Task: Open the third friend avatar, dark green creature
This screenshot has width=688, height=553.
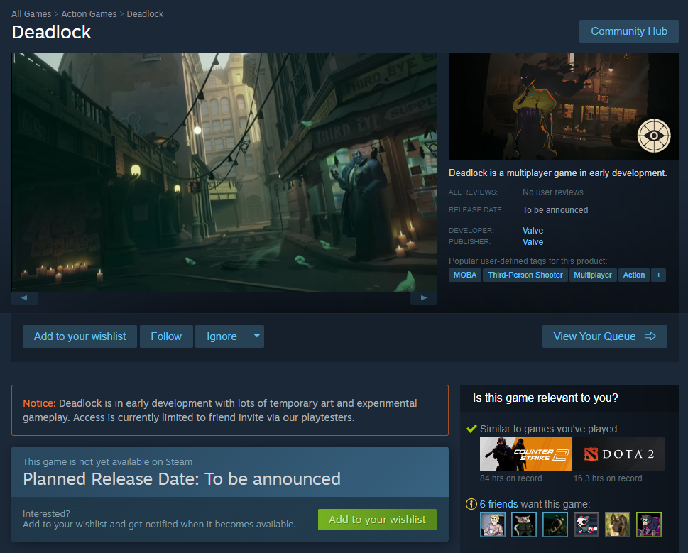Action: 555,525
